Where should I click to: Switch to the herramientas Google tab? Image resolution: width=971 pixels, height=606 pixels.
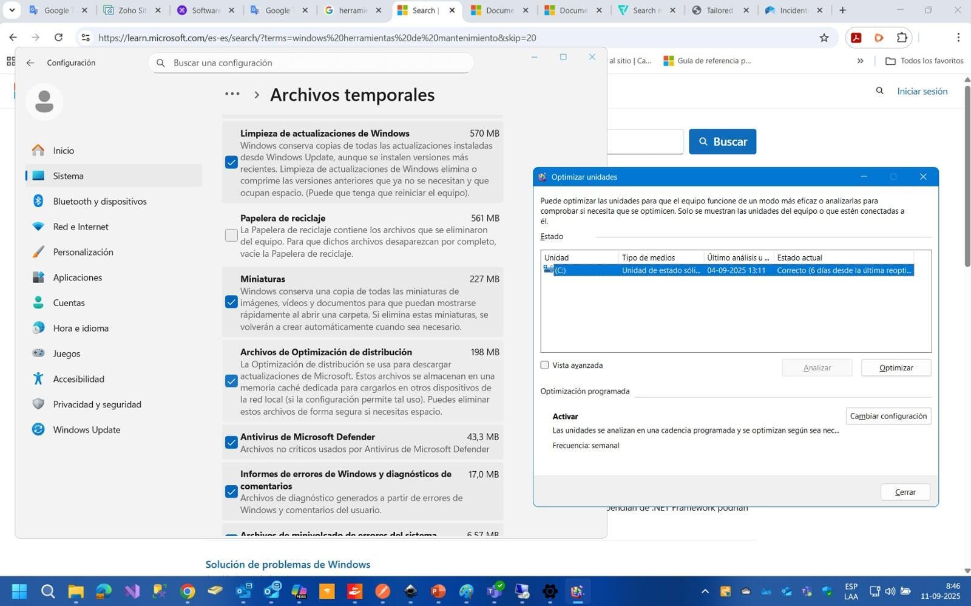pyautogui.click(x=352, y=10)
